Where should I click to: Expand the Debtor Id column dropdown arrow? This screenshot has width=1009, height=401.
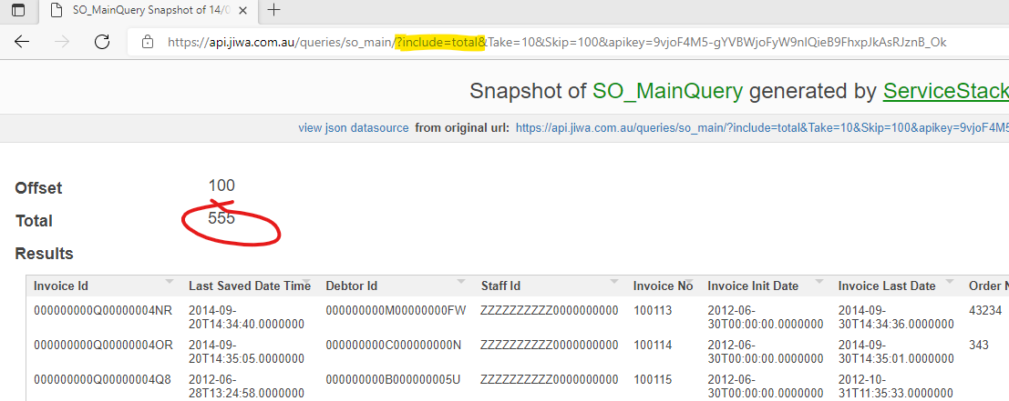(461, 281)
